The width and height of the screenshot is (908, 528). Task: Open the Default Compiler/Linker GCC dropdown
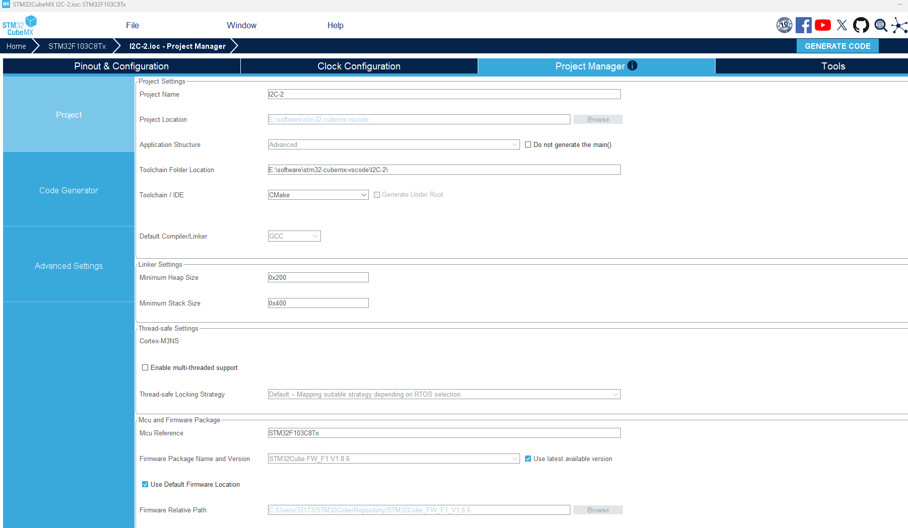click(294, 236)
